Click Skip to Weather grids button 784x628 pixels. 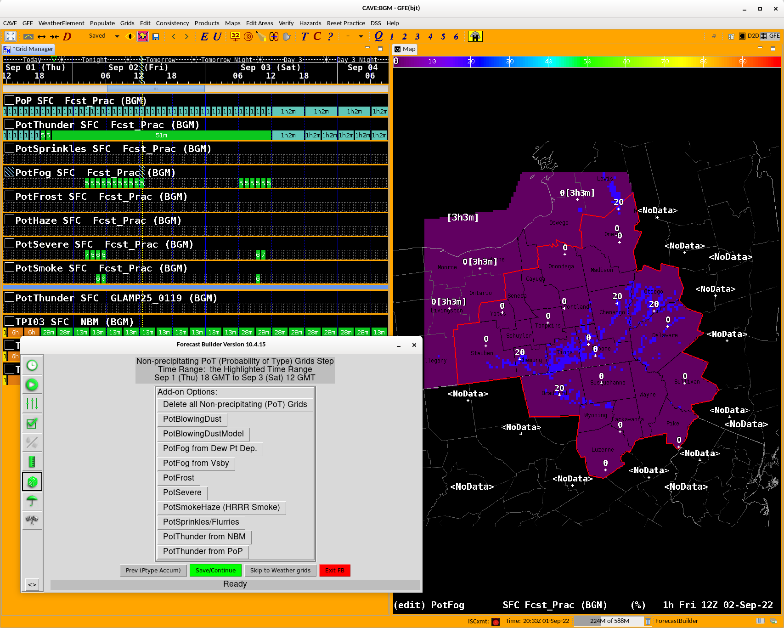(x=280, y=571)
